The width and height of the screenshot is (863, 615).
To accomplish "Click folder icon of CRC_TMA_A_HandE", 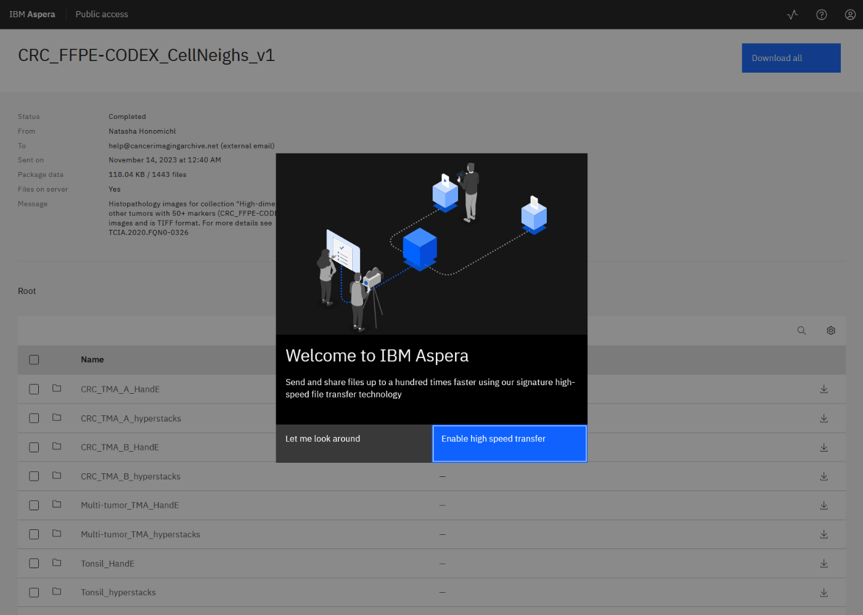I will click(x=57, y=388).
